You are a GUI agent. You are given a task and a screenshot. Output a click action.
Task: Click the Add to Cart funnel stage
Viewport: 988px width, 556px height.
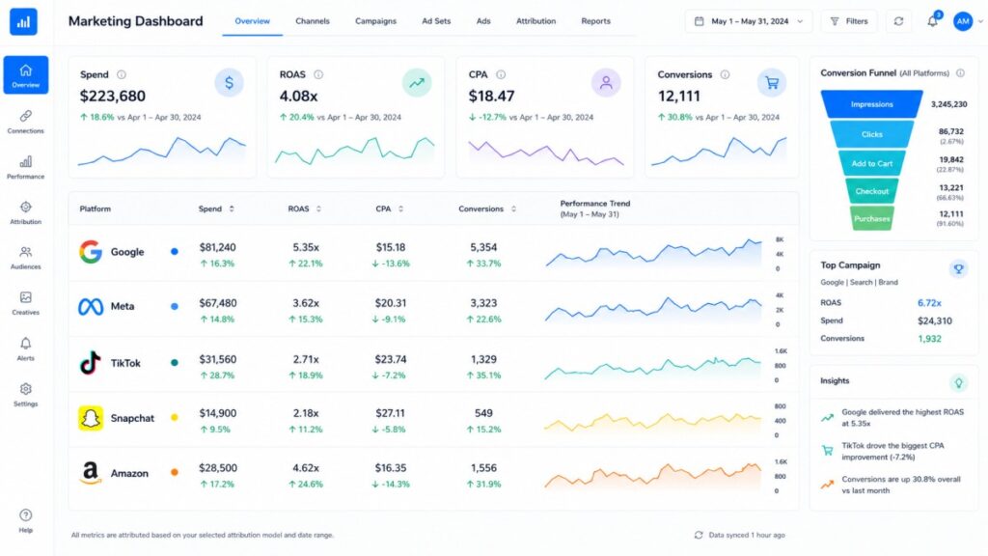point(871,163)
